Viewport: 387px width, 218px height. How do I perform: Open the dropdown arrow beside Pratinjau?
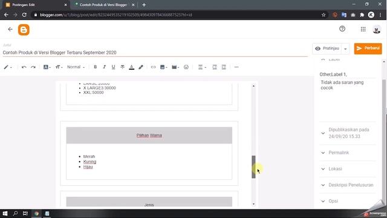click(345, 48)
